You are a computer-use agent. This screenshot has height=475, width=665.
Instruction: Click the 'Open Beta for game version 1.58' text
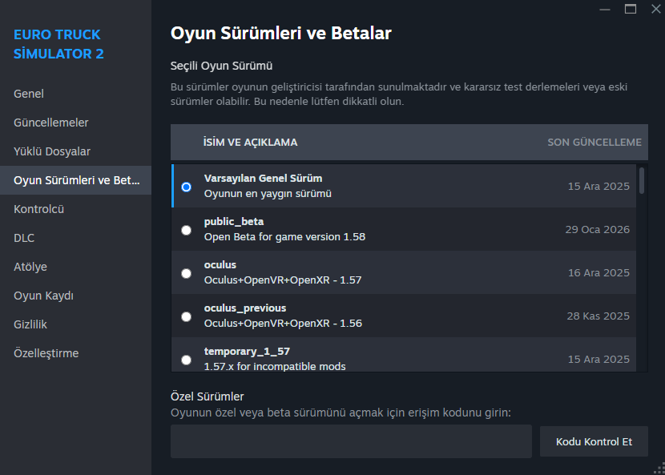click(284, 236)
